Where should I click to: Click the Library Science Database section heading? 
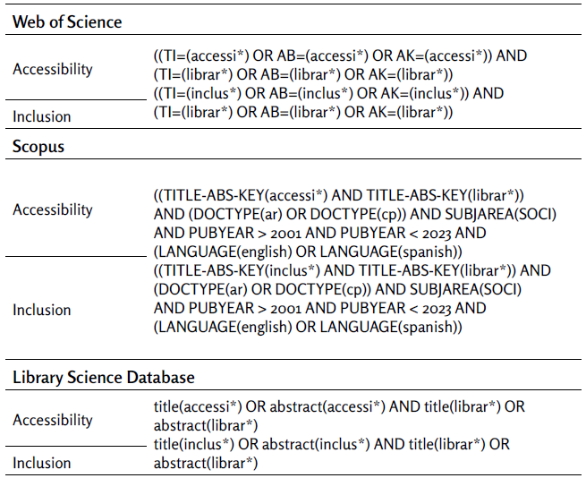point(104,377)
